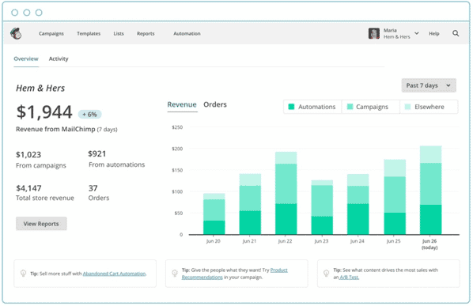The width and height of the screenshot is (473, 306).
Task: Click the Automations green legend swatch
Action: 291,107
